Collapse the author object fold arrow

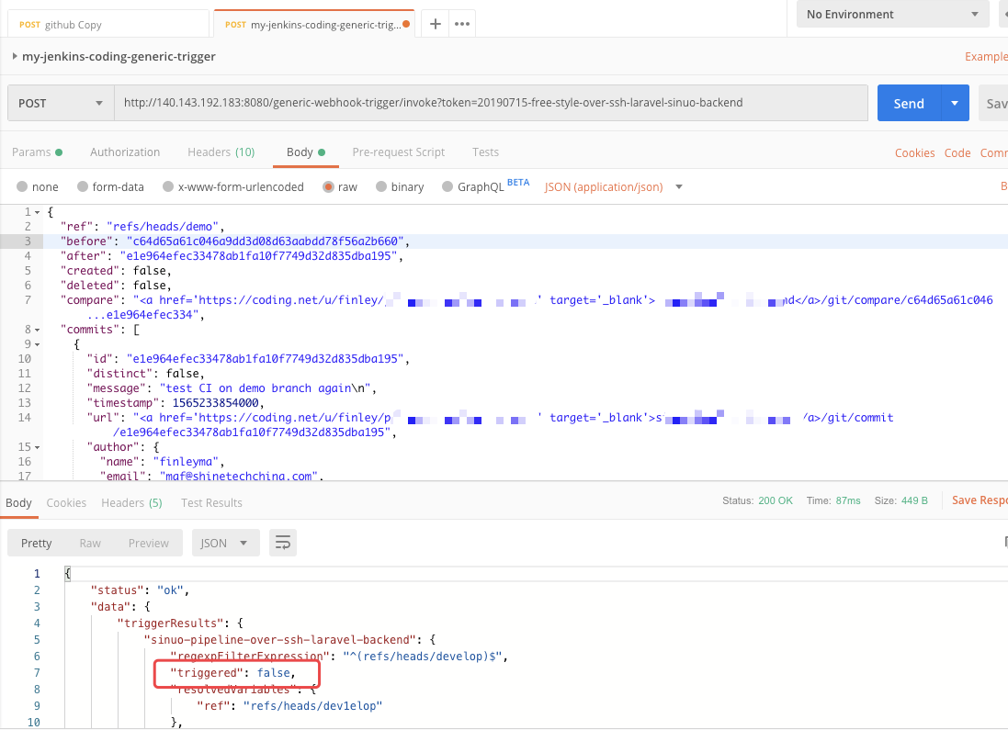pos(36,446)
